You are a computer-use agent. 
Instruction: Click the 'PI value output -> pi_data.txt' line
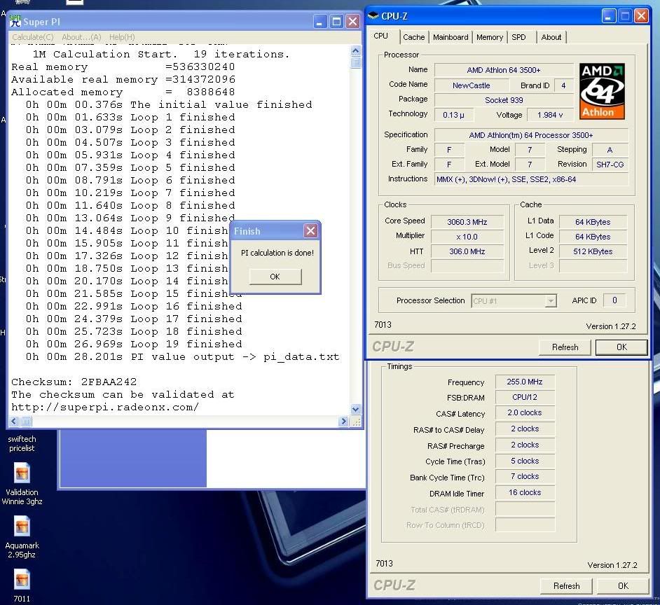(x=182, y=357)
